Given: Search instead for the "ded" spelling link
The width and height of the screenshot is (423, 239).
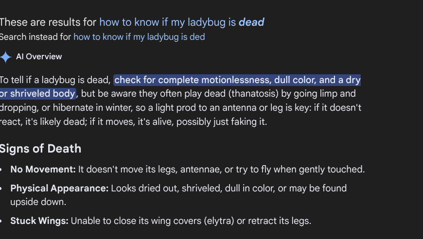Looking at the screenshot, I should [x=139, y=37].
